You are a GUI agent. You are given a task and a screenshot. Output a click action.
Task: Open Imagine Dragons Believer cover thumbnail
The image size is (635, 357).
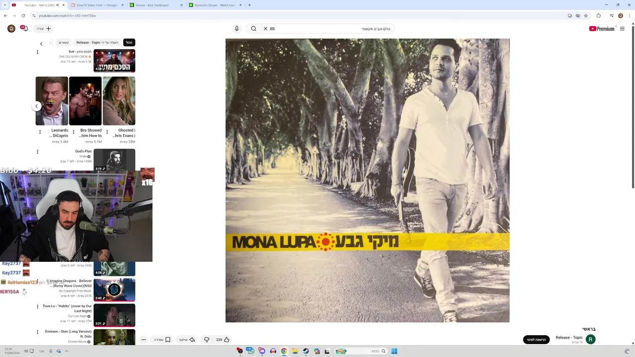[114, 290]
